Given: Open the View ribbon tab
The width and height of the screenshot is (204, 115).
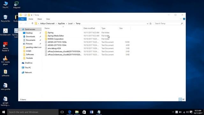Looking at the screenshot, I should coord(48,19).
